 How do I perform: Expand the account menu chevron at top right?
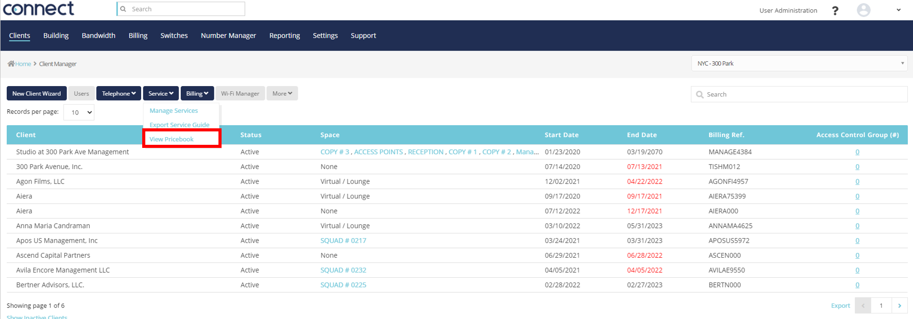click(899, 10)
